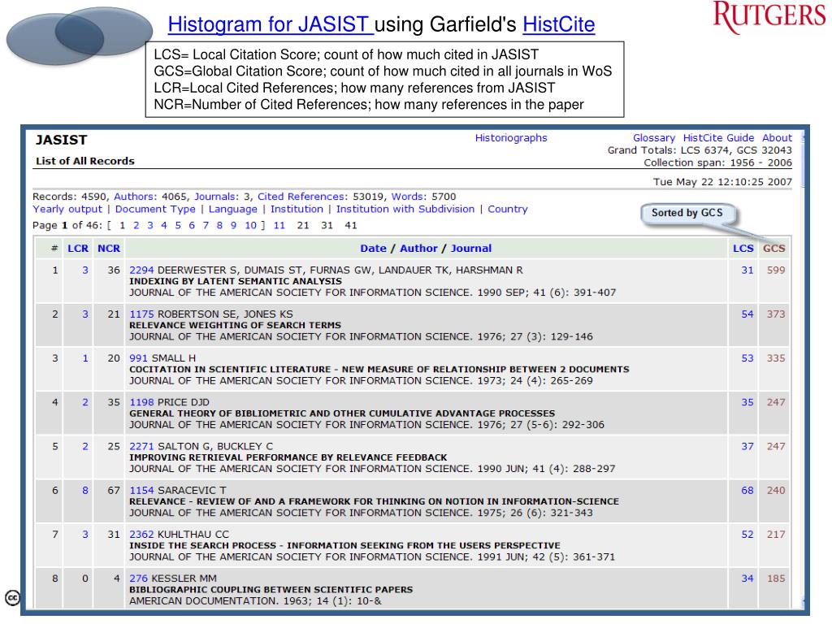Open record 276 by Kessler MM

[x=138, y=578]
